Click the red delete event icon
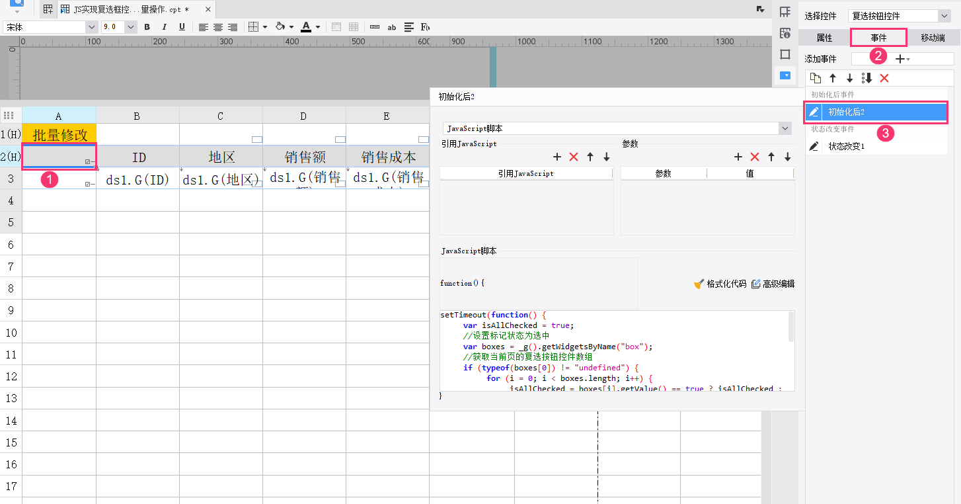The width and height of the screenshot is (961, 504). click(x=884, y=78)
